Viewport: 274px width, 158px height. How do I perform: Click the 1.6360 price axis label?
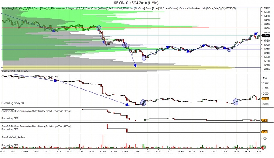click(x=266, y=69)
